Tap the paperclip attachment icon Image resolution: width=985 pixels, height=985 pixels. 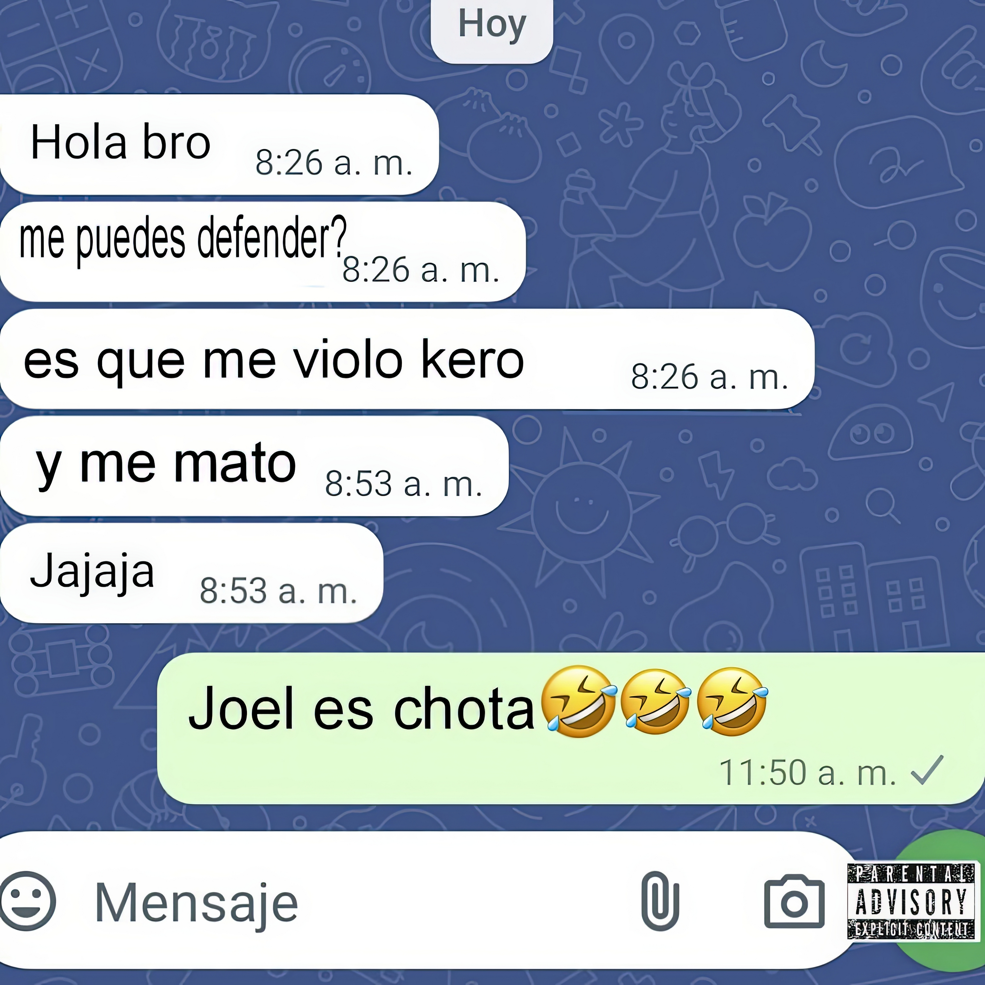[x=660, y=901]
